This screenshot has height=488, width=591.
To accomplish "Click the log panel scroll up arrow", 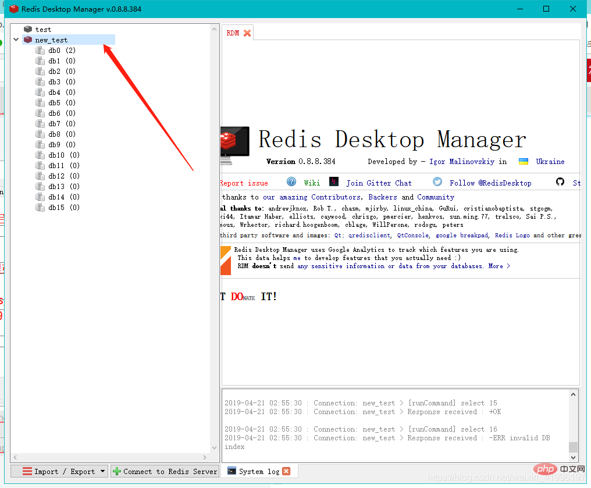I will [x=573, y=394].
